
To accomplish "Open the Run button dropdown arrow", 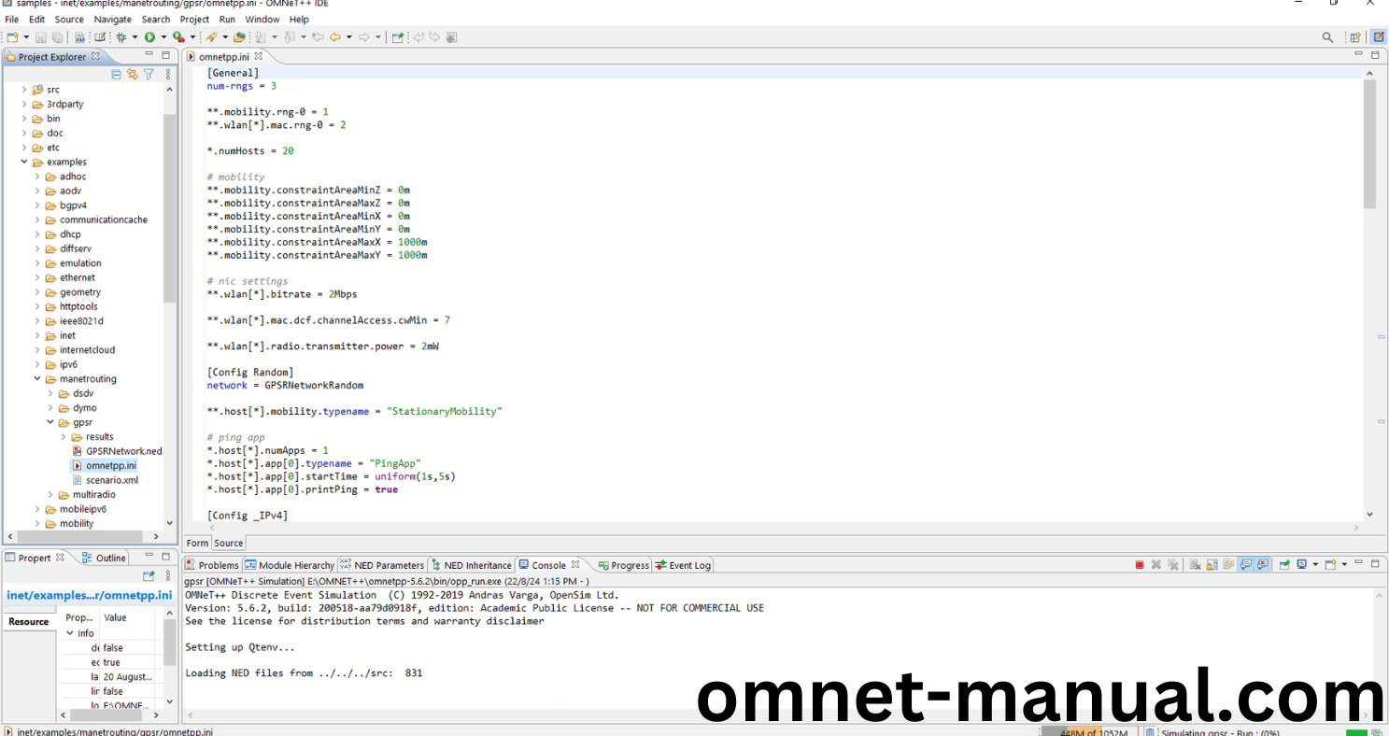I will coord(163,37).
